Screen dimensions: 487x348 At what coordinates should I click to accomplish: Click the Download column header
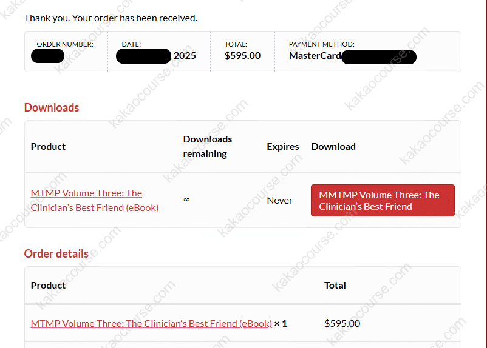tap(333, 146)
